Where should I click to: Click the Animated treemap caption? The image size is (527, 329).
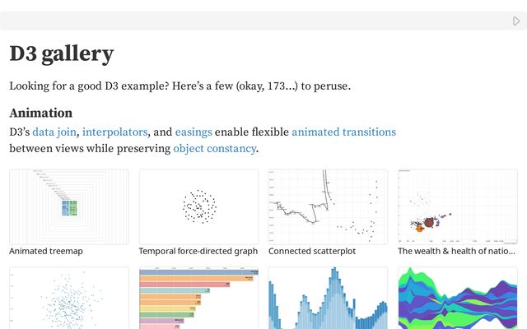tap(46, 251)
